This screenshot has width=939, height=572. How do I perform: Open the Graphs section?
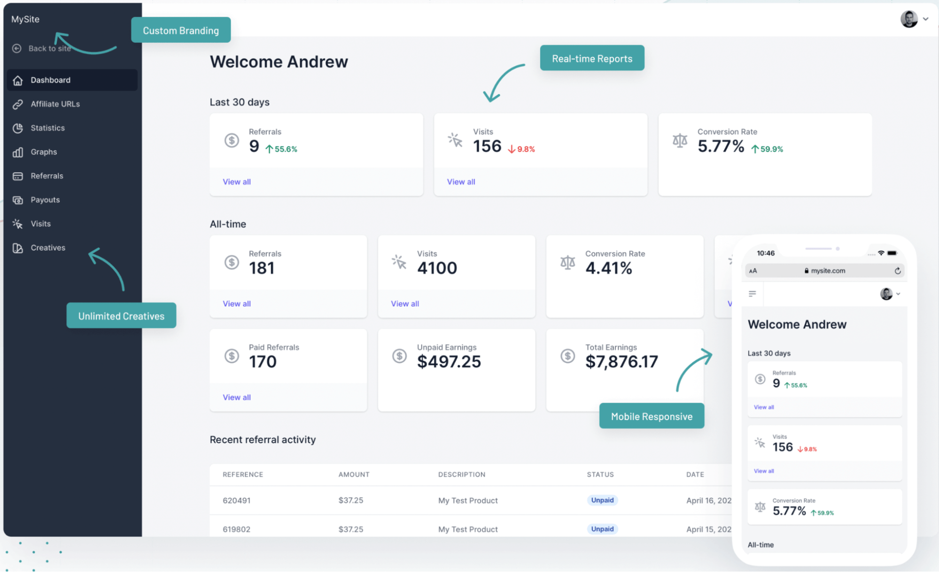[44, 152]
